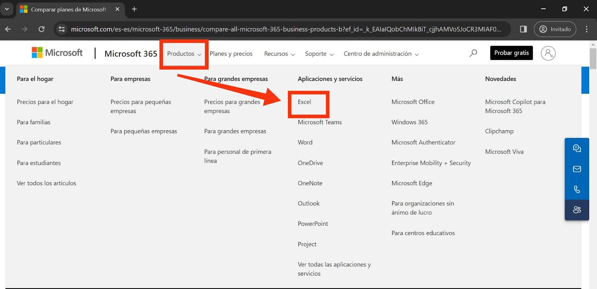This screenshot has width=597, height=289.
Task: Open Clipchamp under Novedades
Action: point(499,131)
